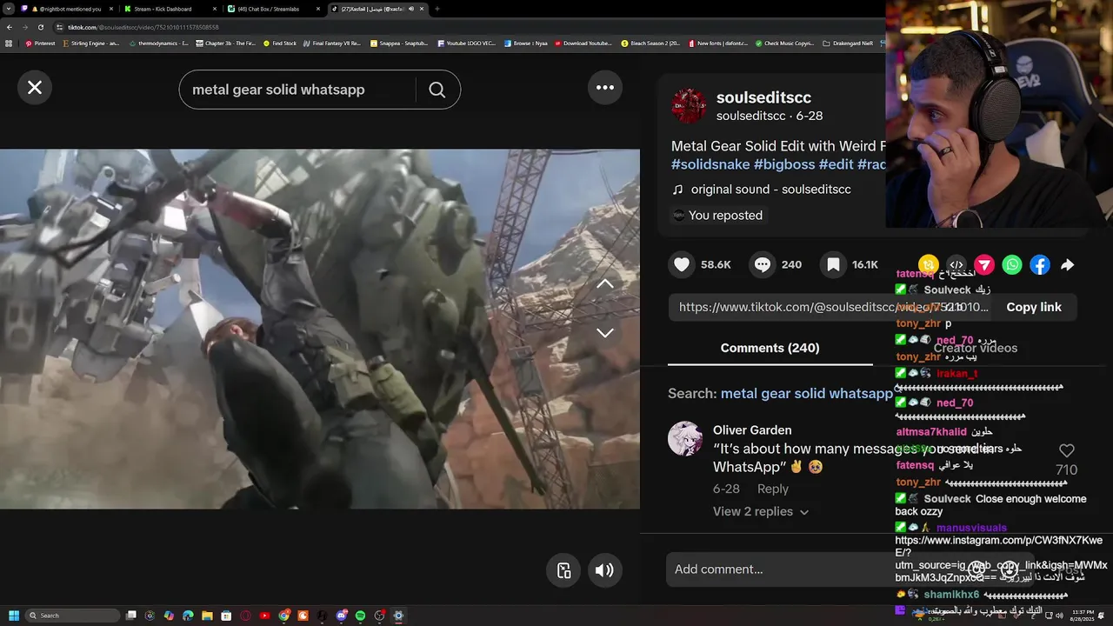Screen dimensions: 1113x626
Task: Click the TikTok search input box
Action: 298,90
